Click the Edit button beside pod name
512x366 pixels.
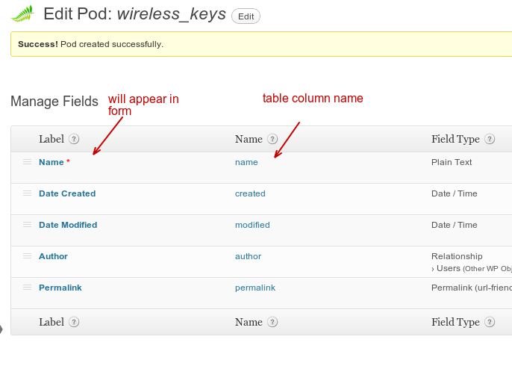click(x=246, y=16)
